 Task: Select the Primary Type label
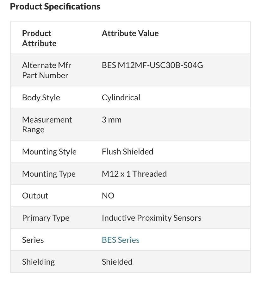(46, 218)
